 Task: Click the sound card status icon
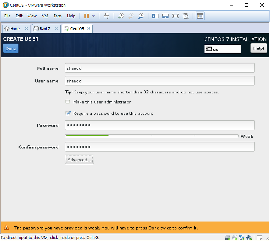[249, 238]
